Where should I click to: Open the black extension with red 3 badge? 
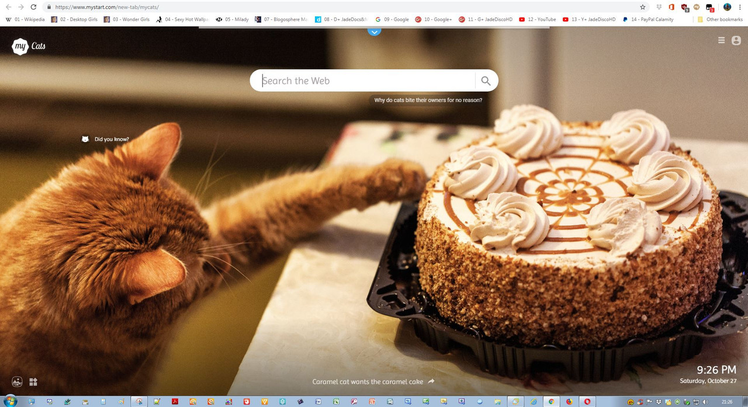pos(710,8)
